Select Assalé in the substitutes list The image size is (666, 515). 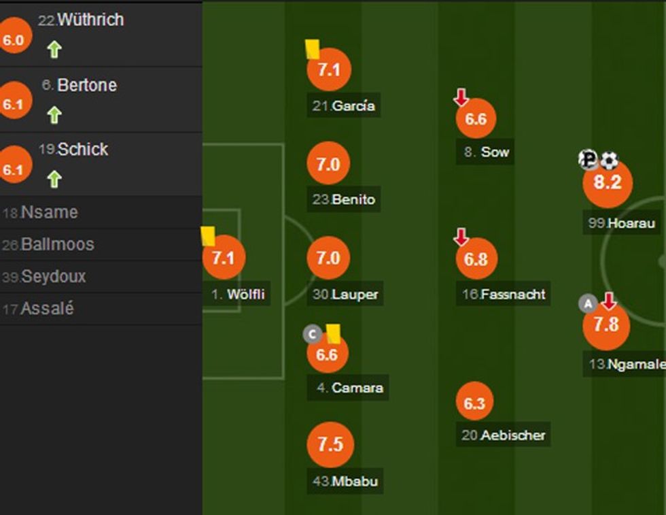click(47, 309)
